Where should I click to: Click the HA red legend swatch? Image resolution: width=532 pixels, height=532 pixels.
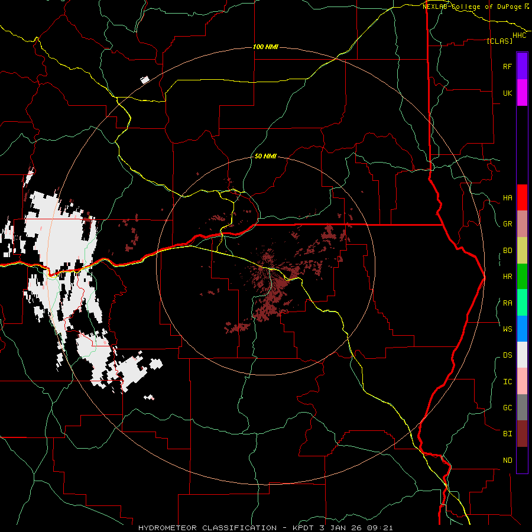(x=522, y=197)
